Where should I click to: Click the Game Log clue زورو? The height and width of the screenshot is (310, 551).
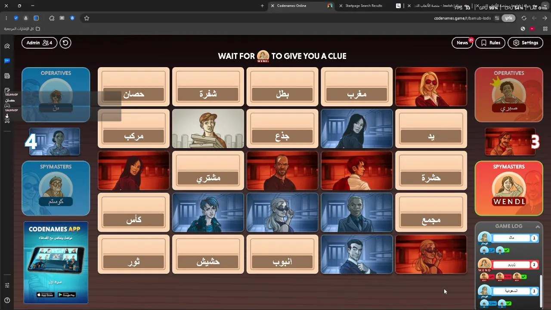(511, 265)
